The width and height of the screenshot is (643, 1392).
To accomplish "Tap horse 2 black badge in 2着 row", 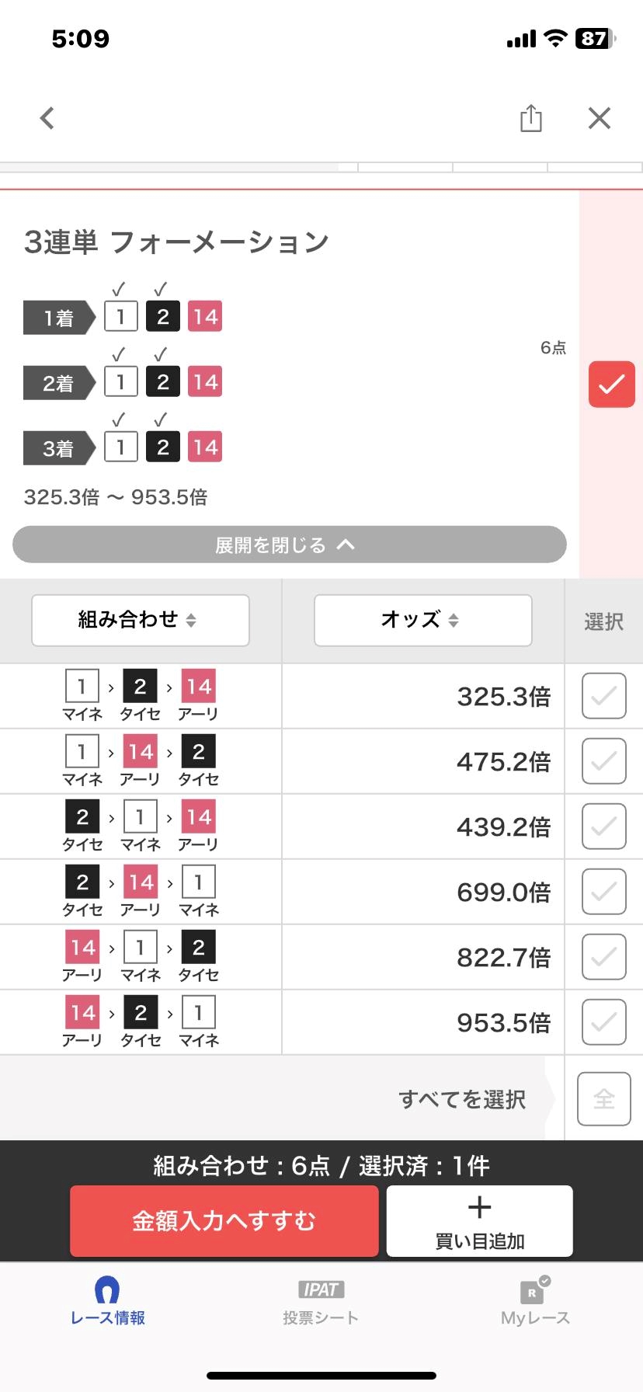I will pos(163,382).
